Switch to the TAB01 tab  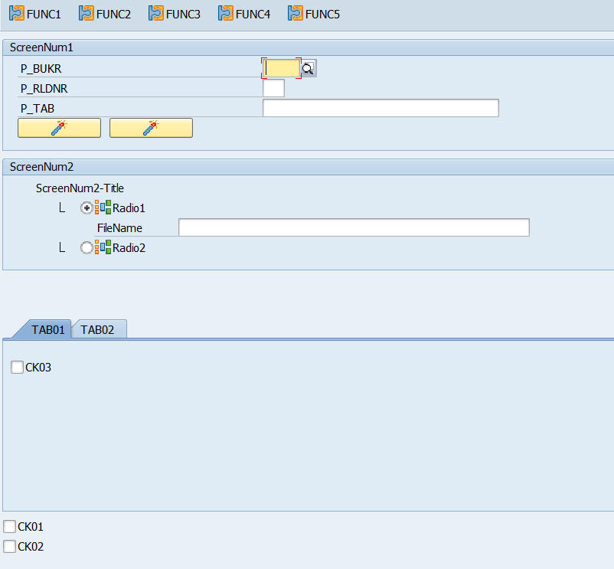point(47,330)
